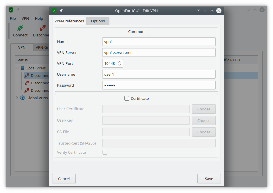This screenshot has height=193, width=273.
Task: Select the third Disconnected VPN row
Action: [37, 90]
